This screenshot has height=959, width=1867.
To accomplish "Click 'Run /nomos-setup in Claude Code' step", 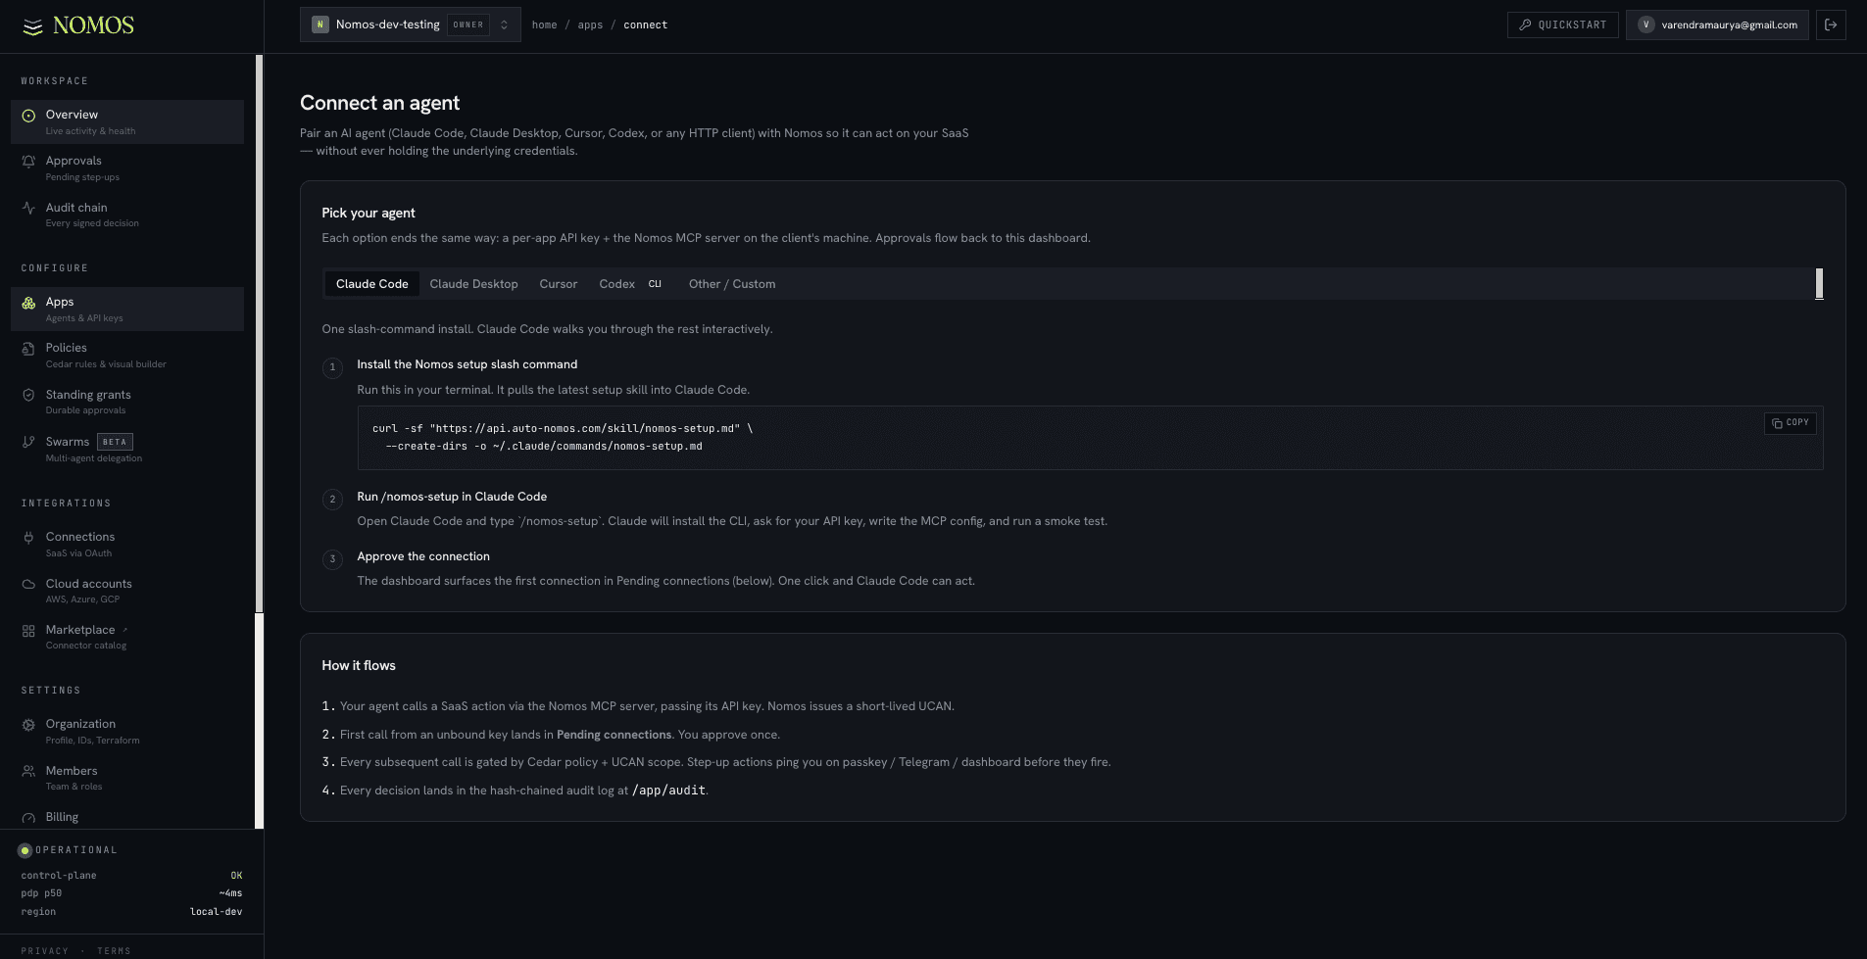I will point(452,497).
